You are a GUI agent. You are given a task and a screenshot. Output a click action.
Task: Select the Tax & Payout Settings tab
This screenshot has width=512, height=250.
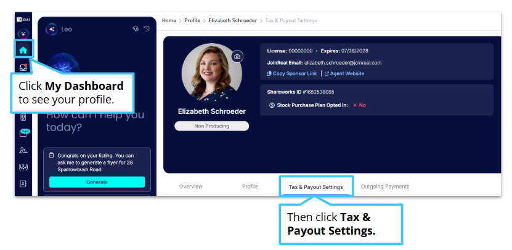(x=315, y=187)
